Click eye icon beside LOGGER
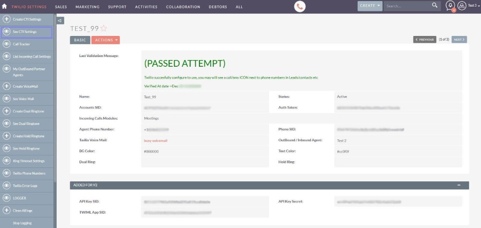481x228 pixels. (x=7, y=198)
